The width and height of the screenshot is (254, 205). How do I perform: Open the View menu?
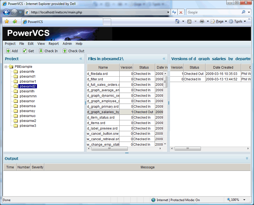41,44
